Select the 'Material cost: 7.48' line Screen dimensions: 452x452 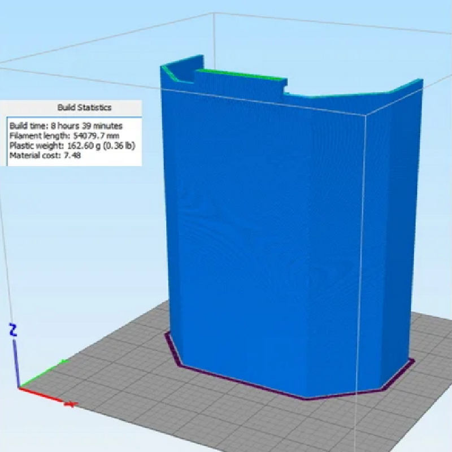coord(45,155)
